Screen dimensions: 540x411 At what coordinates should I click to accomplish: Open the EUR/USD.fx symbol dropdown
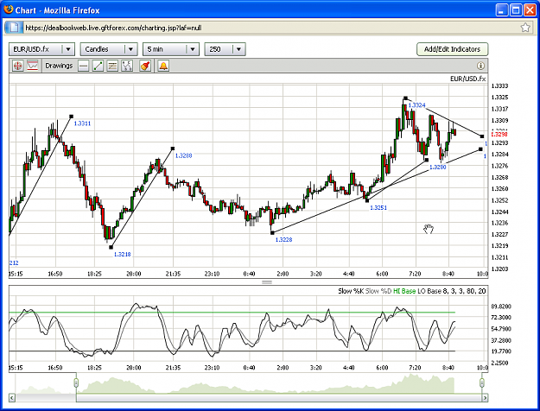41,49
